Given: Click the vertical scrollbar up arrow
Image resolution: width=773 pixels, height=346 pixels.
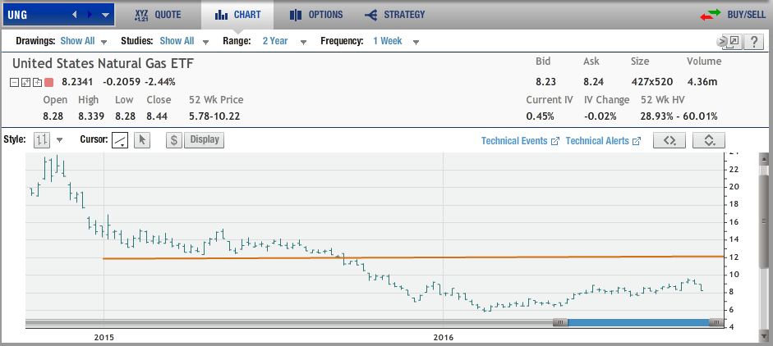Looking at the screenshot, I should (x=764, y=159).
